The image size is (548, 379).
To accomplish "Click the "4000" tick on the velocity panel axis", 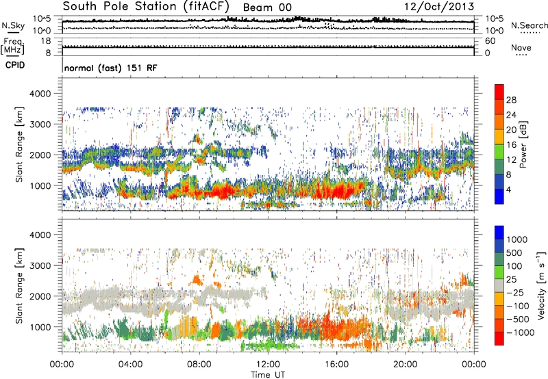I will (40, 235).
